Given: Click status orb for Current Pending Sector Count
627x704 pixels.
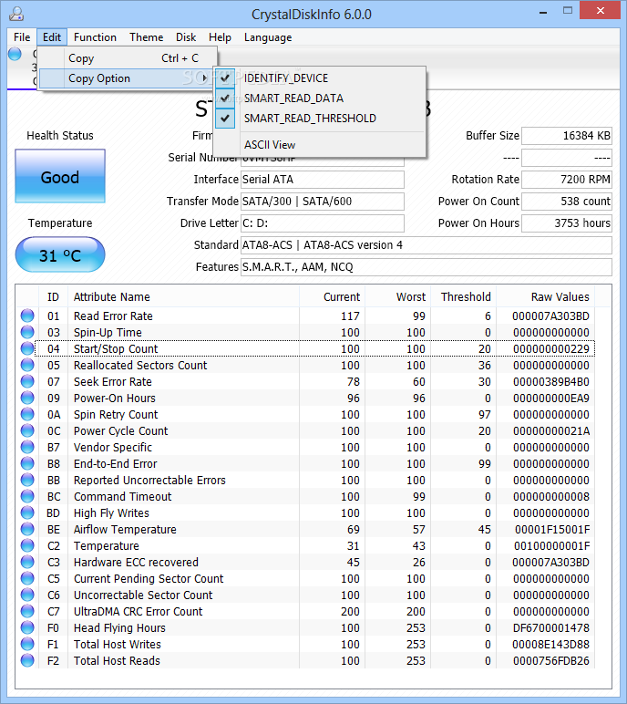Looking at the screenshot, I should 27,578.
